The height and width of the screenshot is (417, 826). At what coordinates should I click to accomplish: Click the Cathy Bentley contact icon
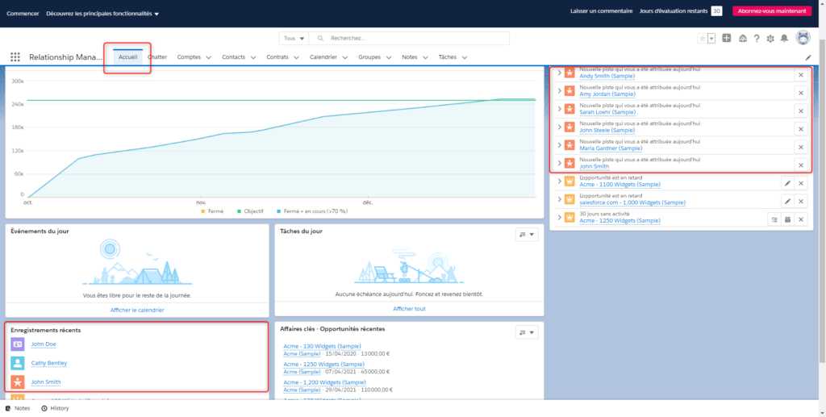pos(18,363)
